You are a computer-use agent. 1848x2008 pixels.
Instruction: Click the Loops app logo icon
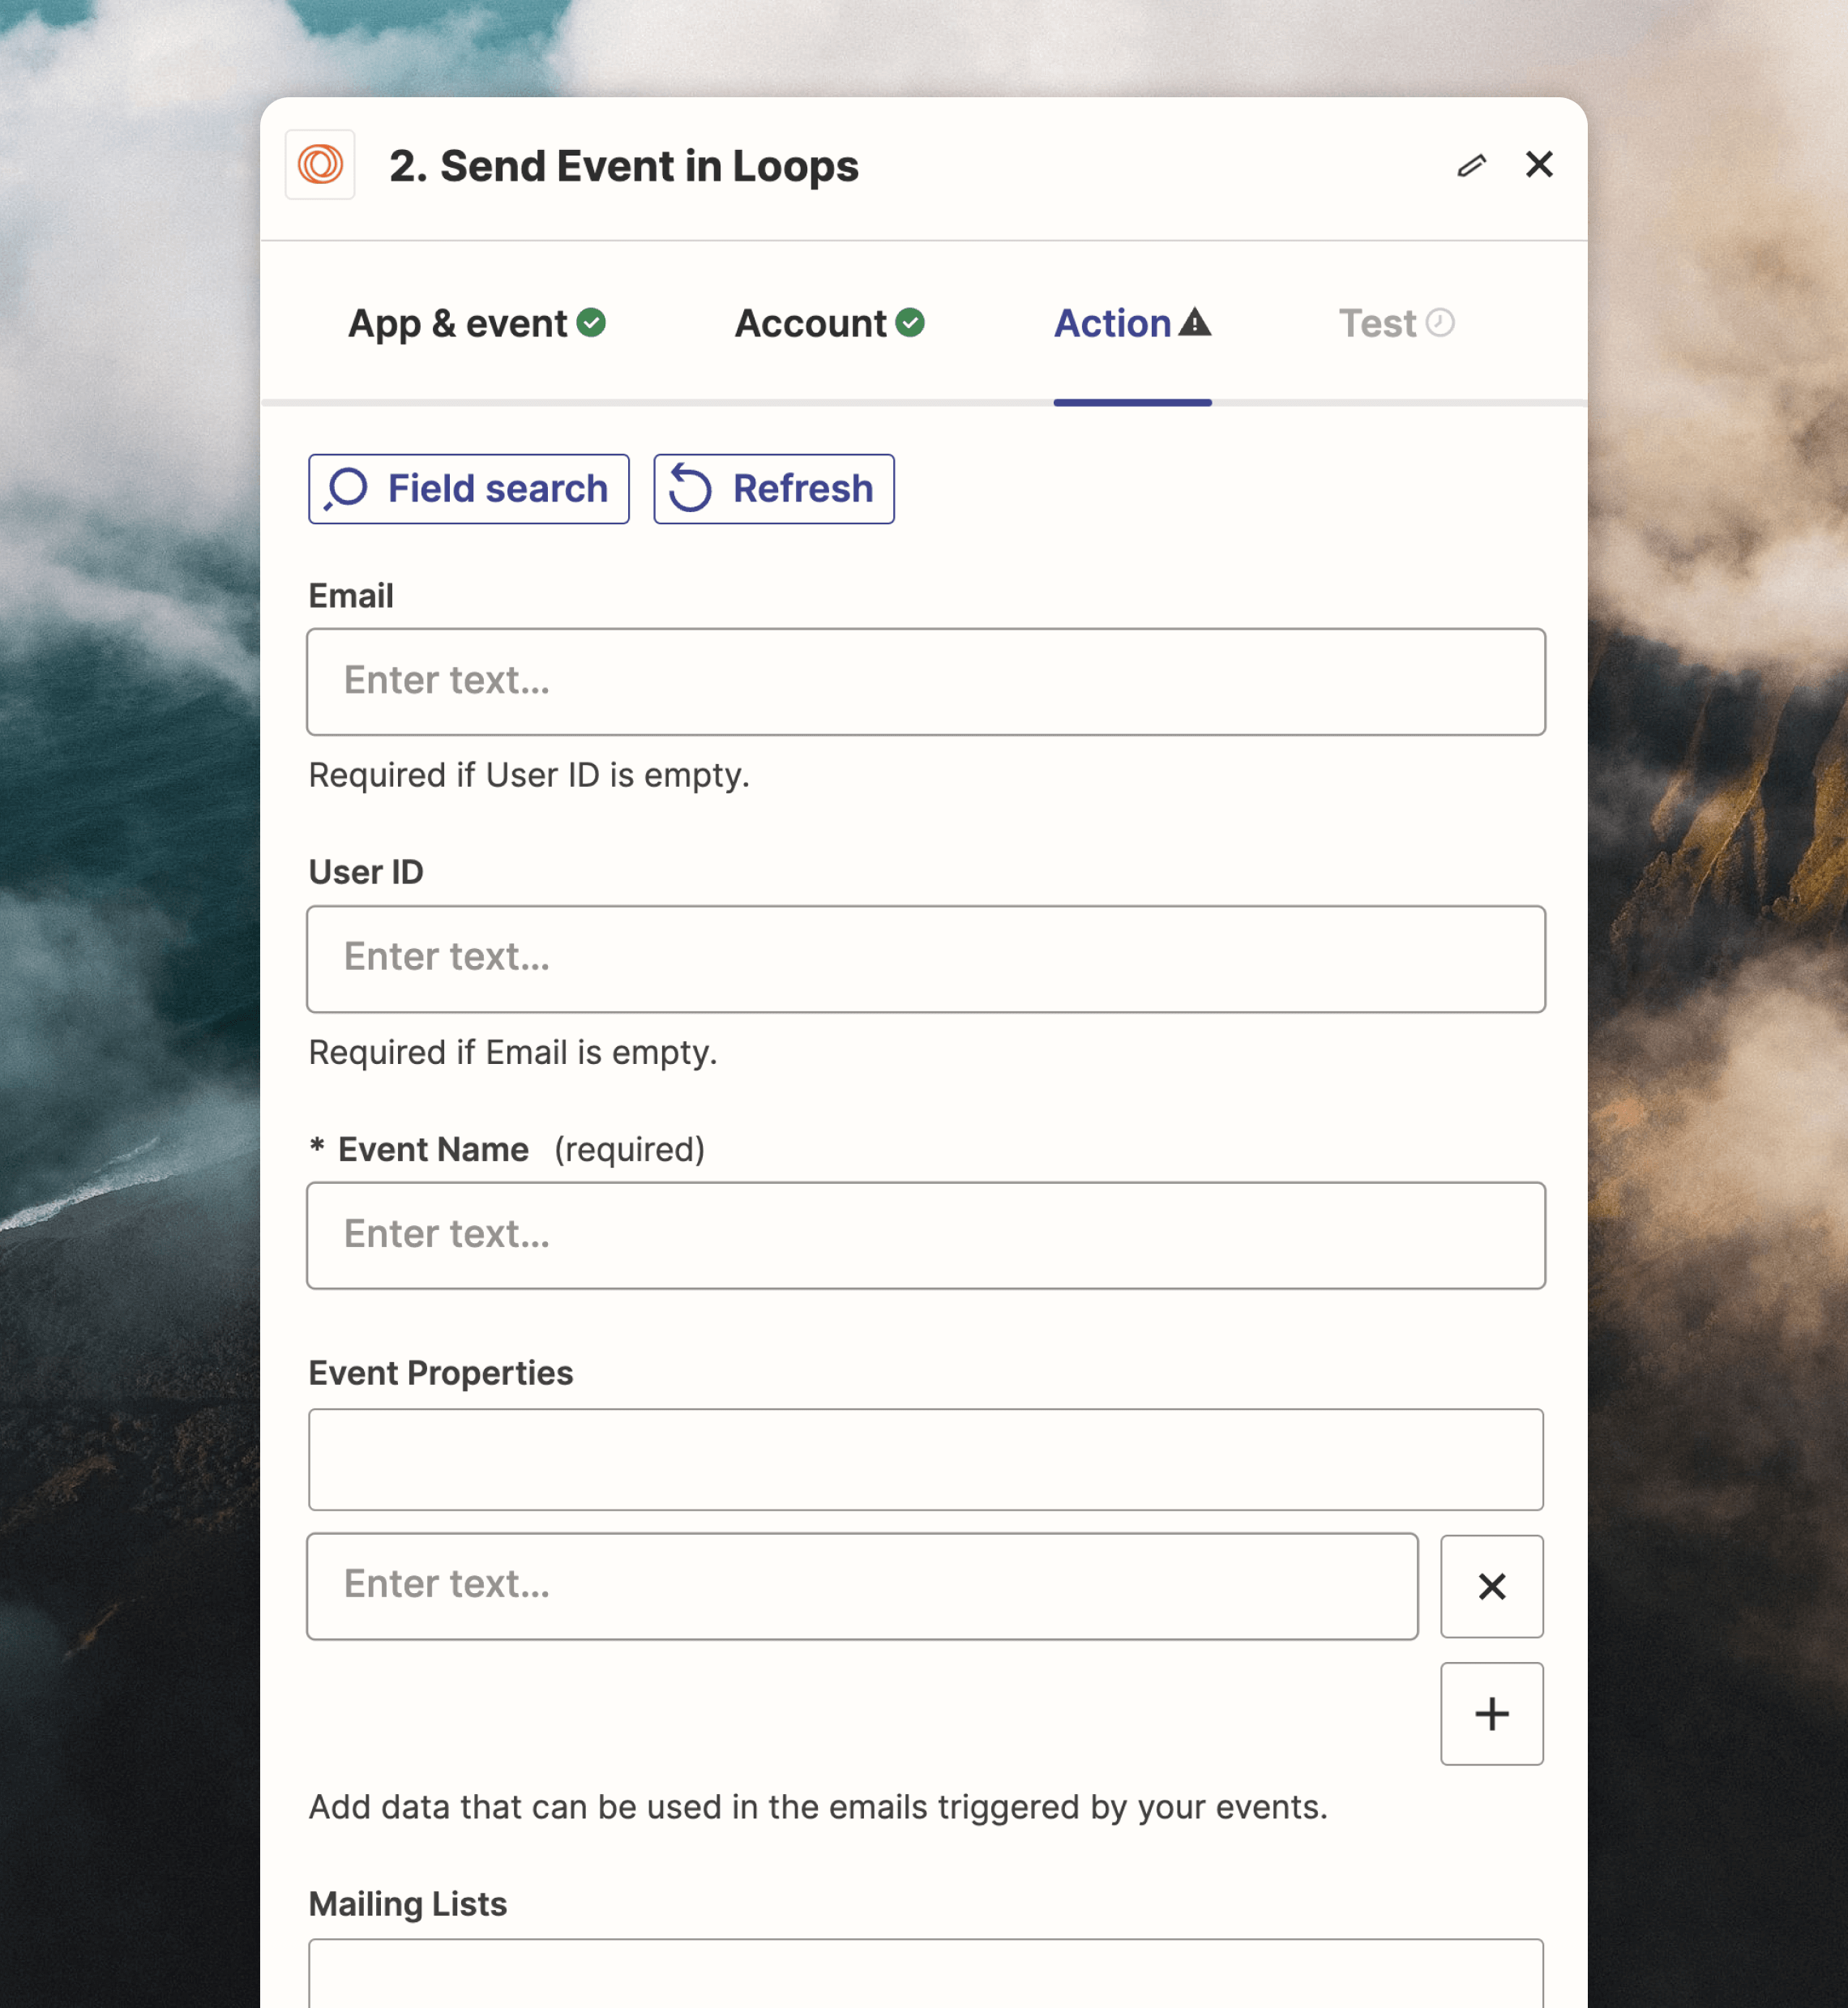pos(320,165)
